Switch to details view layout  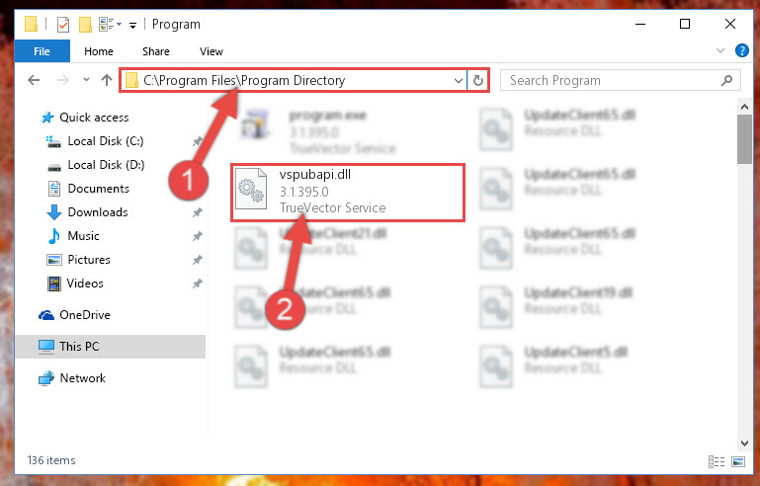tap(717, 461)
